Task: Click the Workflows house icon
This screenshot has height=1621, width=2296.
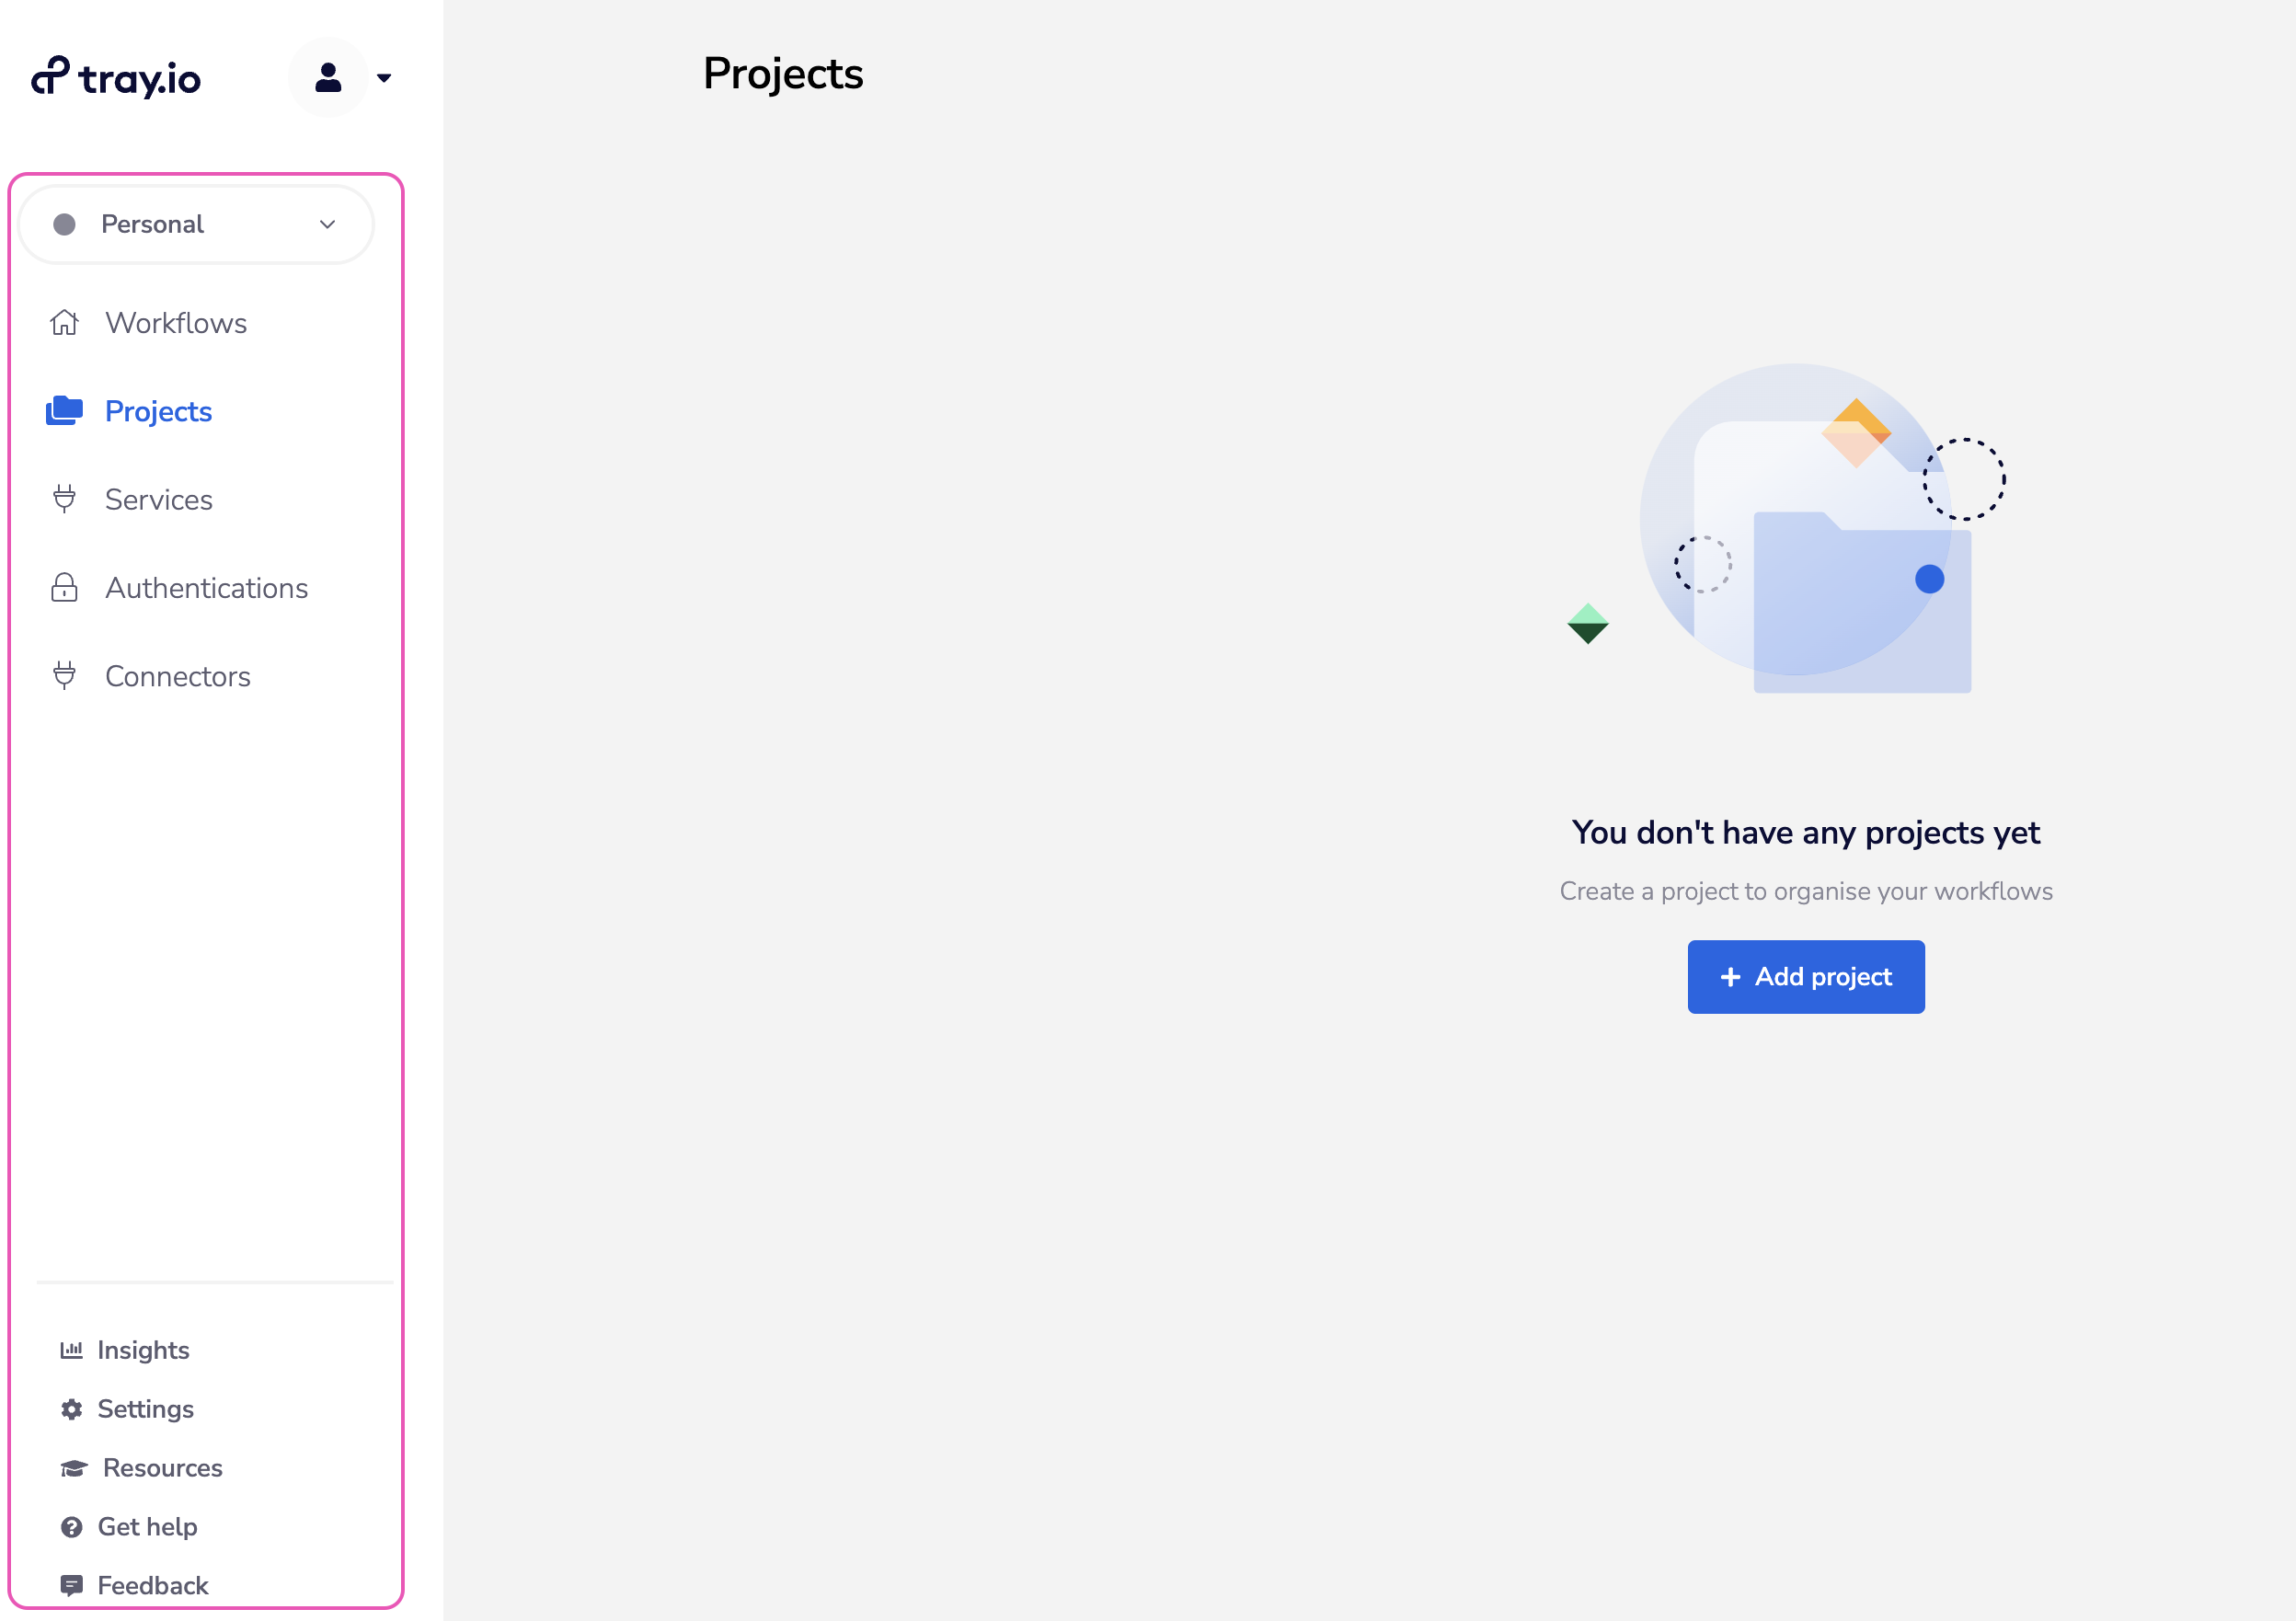Action: click(x=64, y=323)
